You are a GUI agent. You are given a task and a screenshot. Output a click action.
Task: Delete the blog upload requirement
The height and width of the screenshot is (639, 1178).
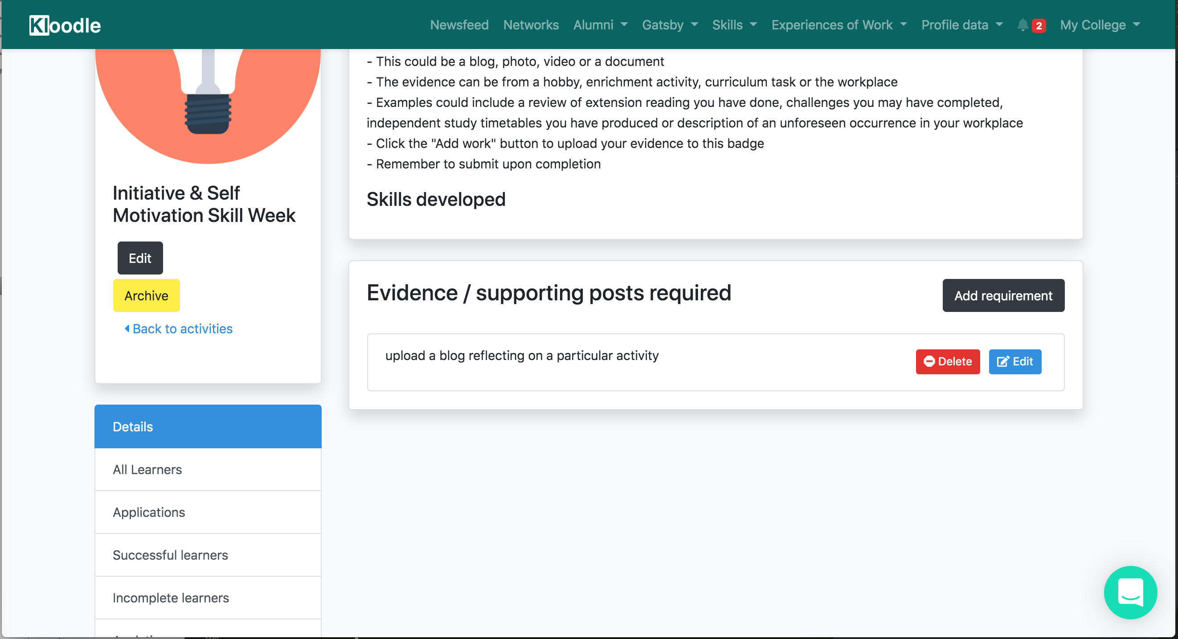click(x=948, y=361)
